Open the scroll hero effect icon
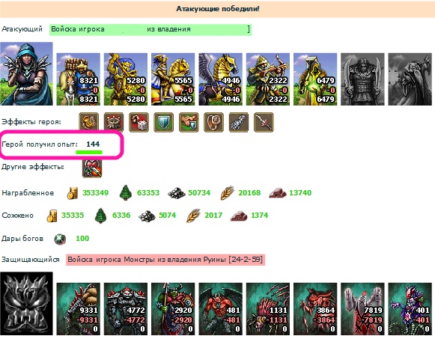 point(213,122)
